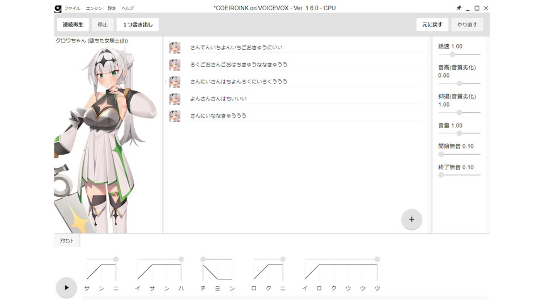Open the ヘルプ menu
544x306 pixels.
coord(127,8)
